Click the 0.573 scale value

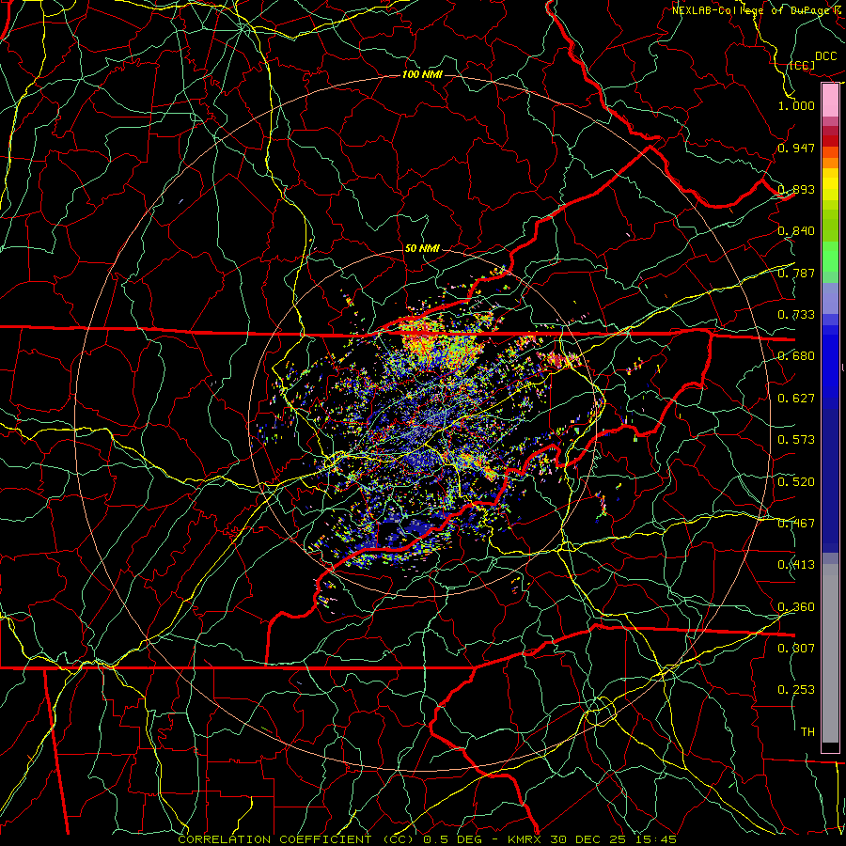pyautogui.click(x=796, y=440)
